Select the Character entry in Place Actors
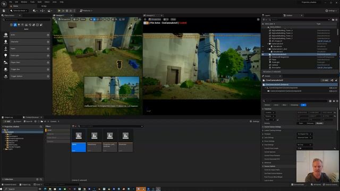 (x=30, y=42)
